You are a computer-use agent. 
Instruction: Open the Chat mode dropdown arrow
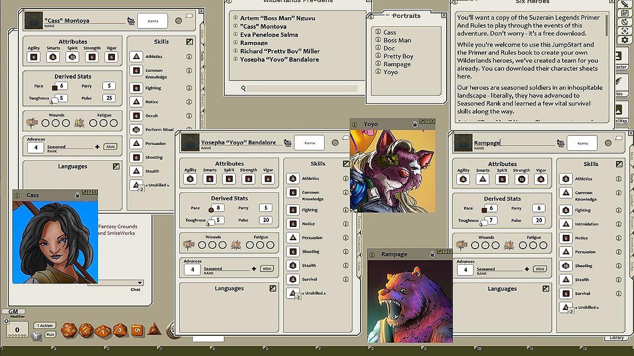point(140,283)
